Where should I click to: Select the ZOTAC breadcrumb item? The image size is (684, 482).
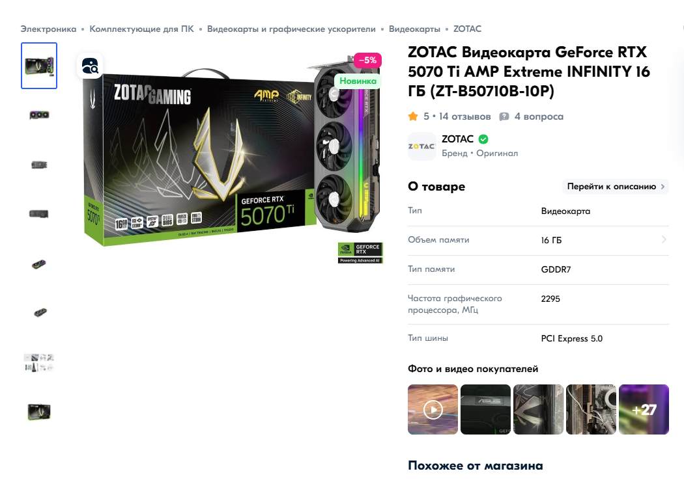[467, 29]
